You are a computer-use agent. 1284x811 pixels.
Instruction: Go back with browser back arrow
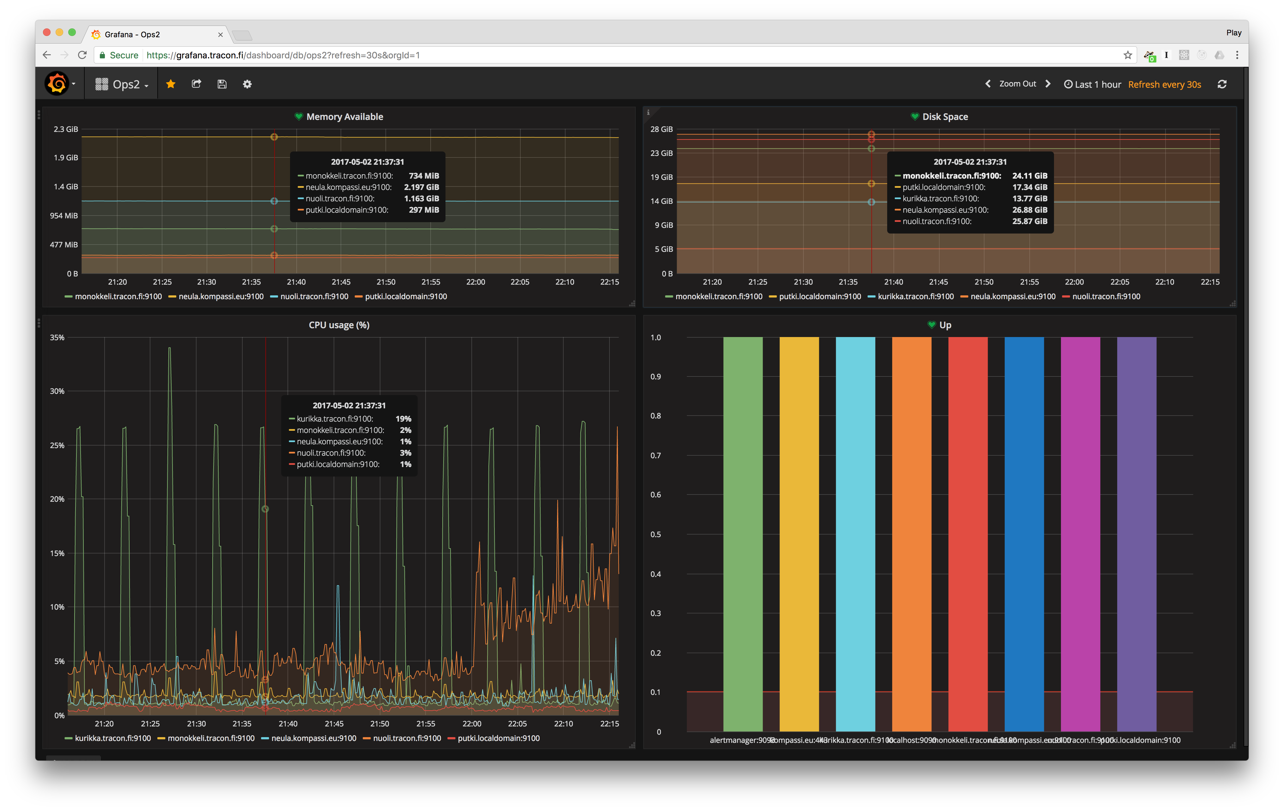[x=47, y=55]
